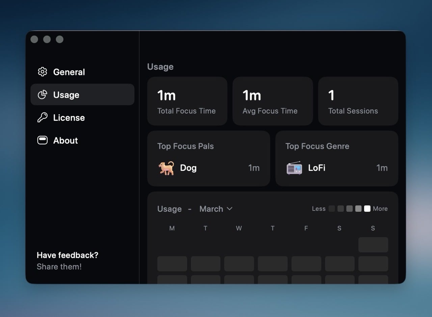
Task: Switch to the General settings tab
Action: tap(69, 72)
